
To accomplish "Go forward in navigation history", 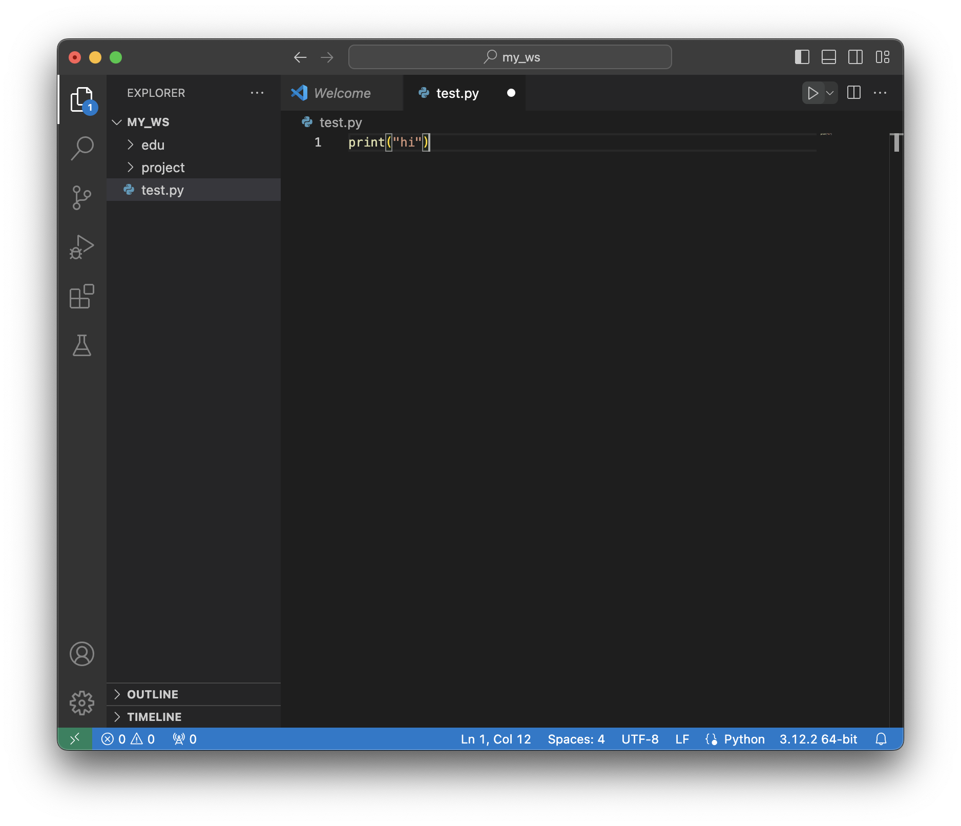I will 327,57.
